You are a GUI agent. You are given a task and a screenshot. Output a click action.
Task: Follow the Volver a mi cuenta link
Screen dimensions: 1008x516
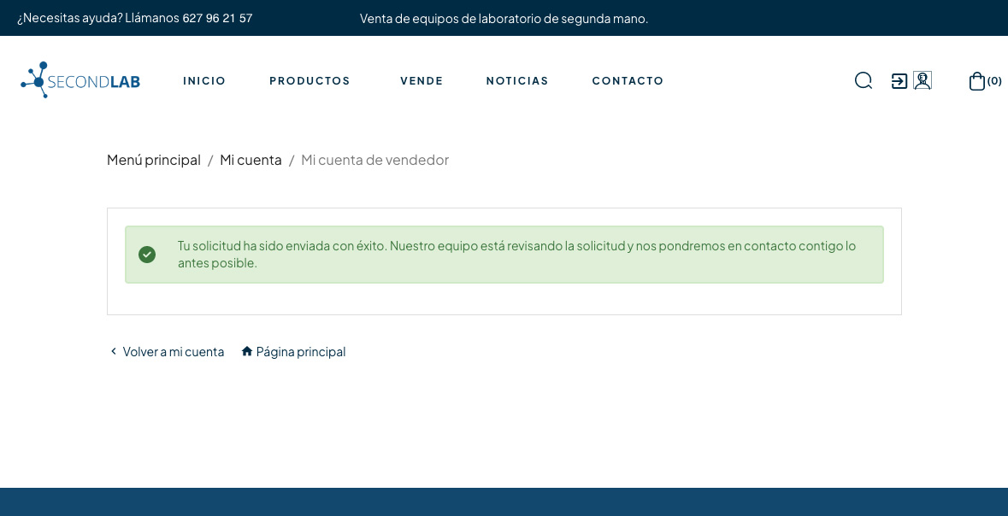click(174, 351)
